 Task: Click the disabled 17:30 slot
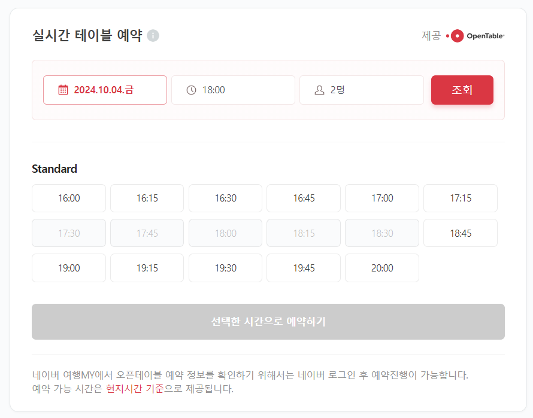(x=69, y=233)
